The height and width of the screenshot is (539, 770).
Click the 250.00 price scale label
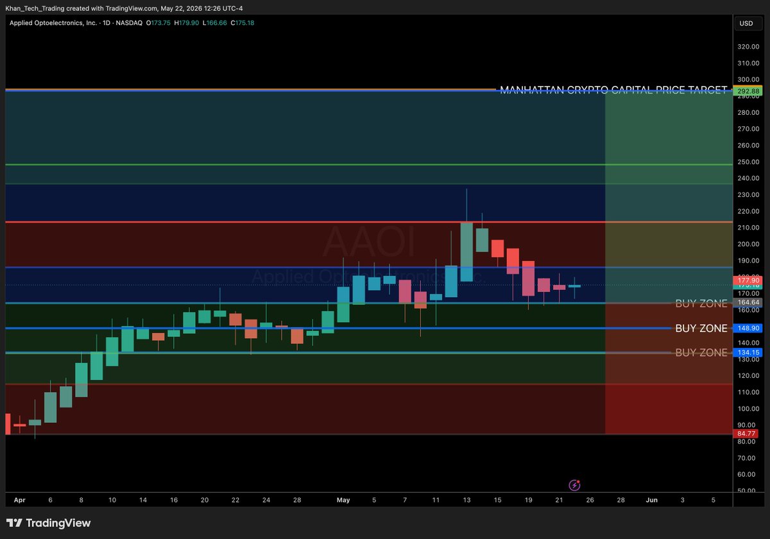749,162
